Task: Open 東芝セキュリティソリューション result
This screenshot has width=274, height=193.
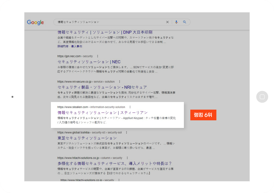Action: coord(87,138)
